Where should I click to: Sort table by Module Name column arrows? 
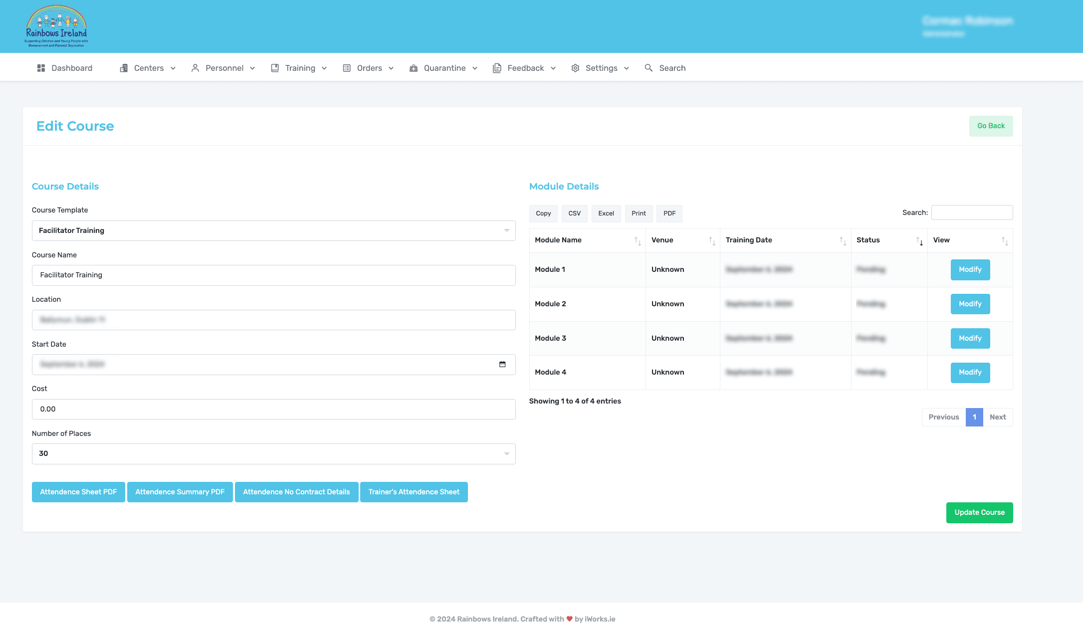tap(638, 241)
